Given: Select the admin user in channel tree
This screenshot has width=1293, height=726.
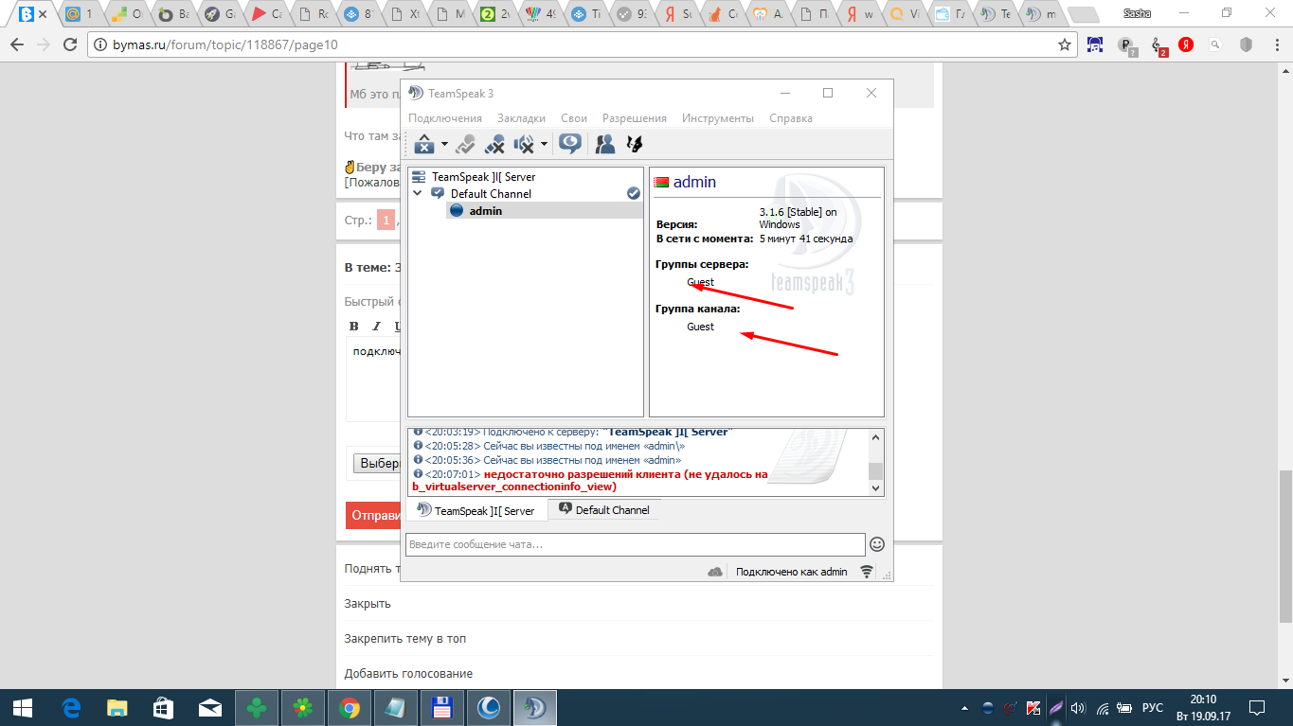Looking at the screenshot, I should (x=486, y=211).
